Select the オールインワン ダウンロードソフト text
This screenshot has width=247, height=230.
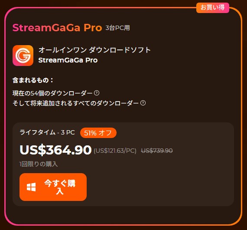[94, 50]
